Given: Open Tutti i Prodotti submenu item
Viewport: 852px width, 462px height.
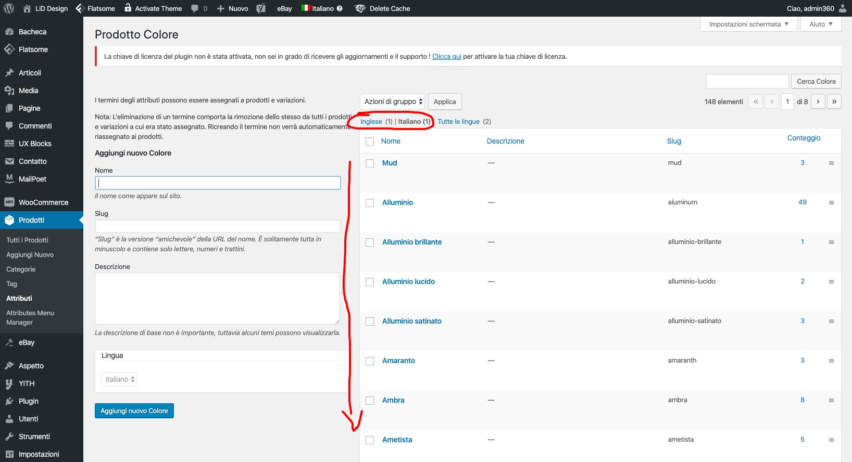Looking at the screenshot, I should tap(27, 240).
